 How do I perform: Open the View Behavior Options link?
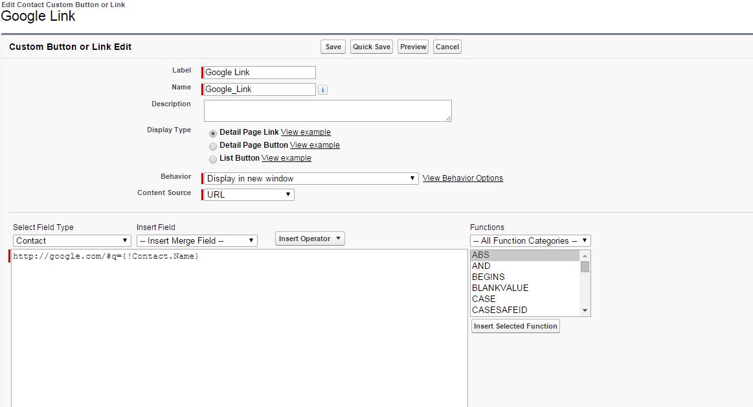tap(462, 178)
